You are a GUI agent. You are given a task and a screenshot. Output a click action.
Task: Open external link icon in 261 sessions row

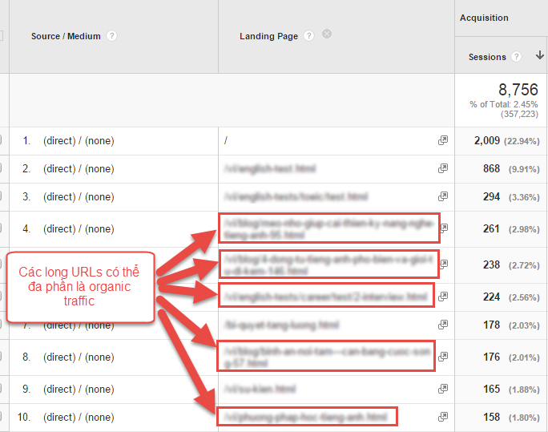[444, 228]
